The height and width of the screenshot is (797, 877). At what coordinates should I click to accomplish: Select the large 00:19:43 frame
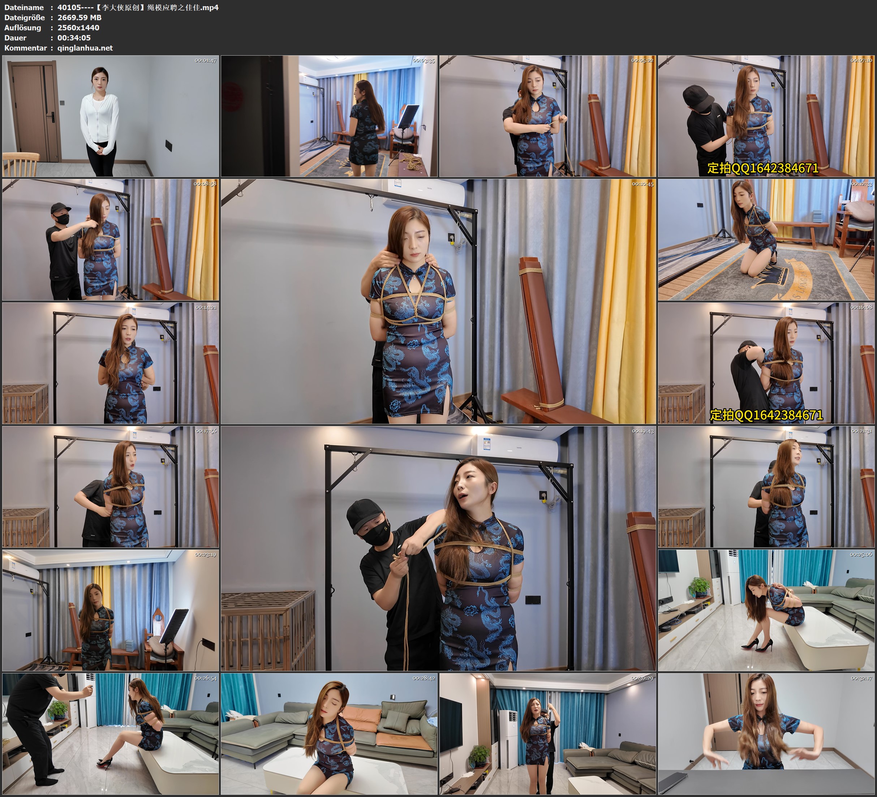pyautogui.click(x=438, y=548)
